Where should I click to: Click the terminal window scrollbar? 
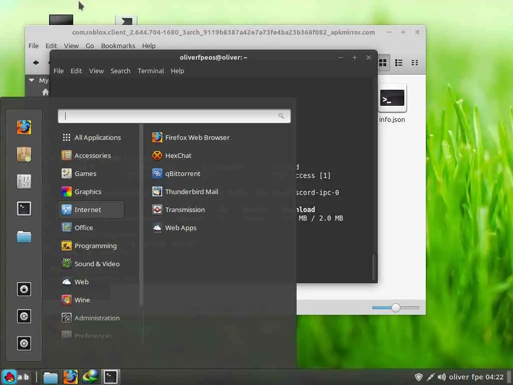374,267
